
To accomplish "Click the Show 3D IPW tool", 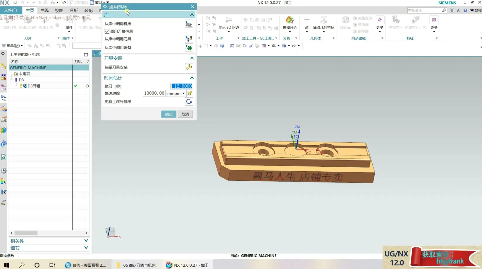I will coord(228,23).
